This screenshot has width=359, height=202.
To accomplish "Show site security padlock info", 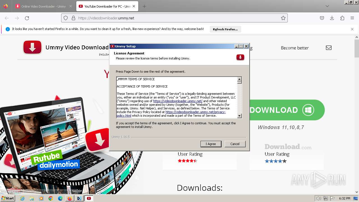I will pyautogui.click(x=73, y=18).
